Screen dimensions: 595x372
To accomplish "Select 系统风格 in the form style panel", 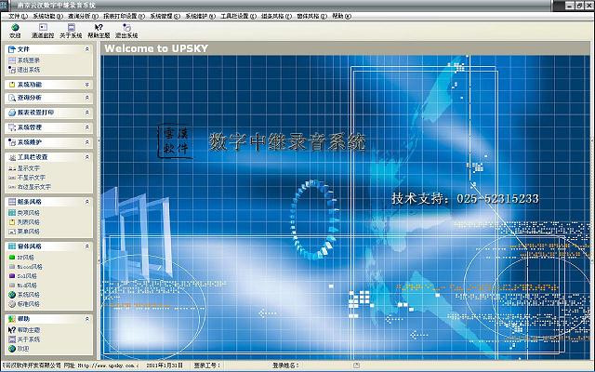I will tap(28, 295).
